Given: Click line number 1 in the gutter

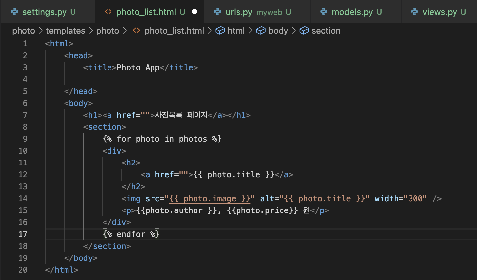Looking at the screenshot, I should point(25,44).
